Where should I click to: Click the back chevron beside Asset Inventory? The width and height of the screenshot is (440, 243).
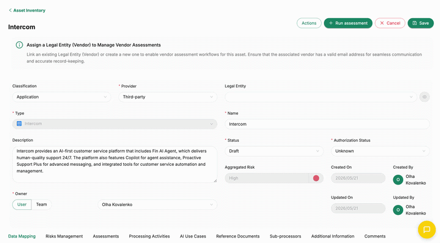coord(10,10)
